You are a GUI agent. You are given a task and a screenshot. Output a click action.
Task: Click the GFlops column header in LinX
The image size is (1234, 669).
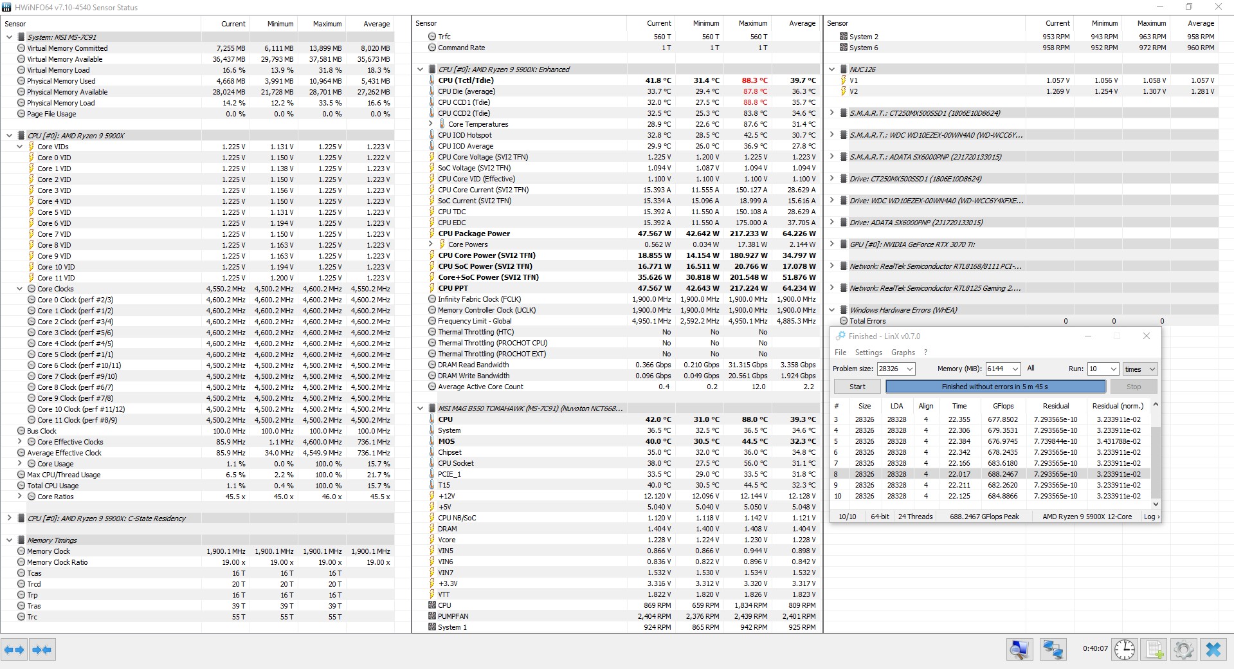(x=1003, y=406)
